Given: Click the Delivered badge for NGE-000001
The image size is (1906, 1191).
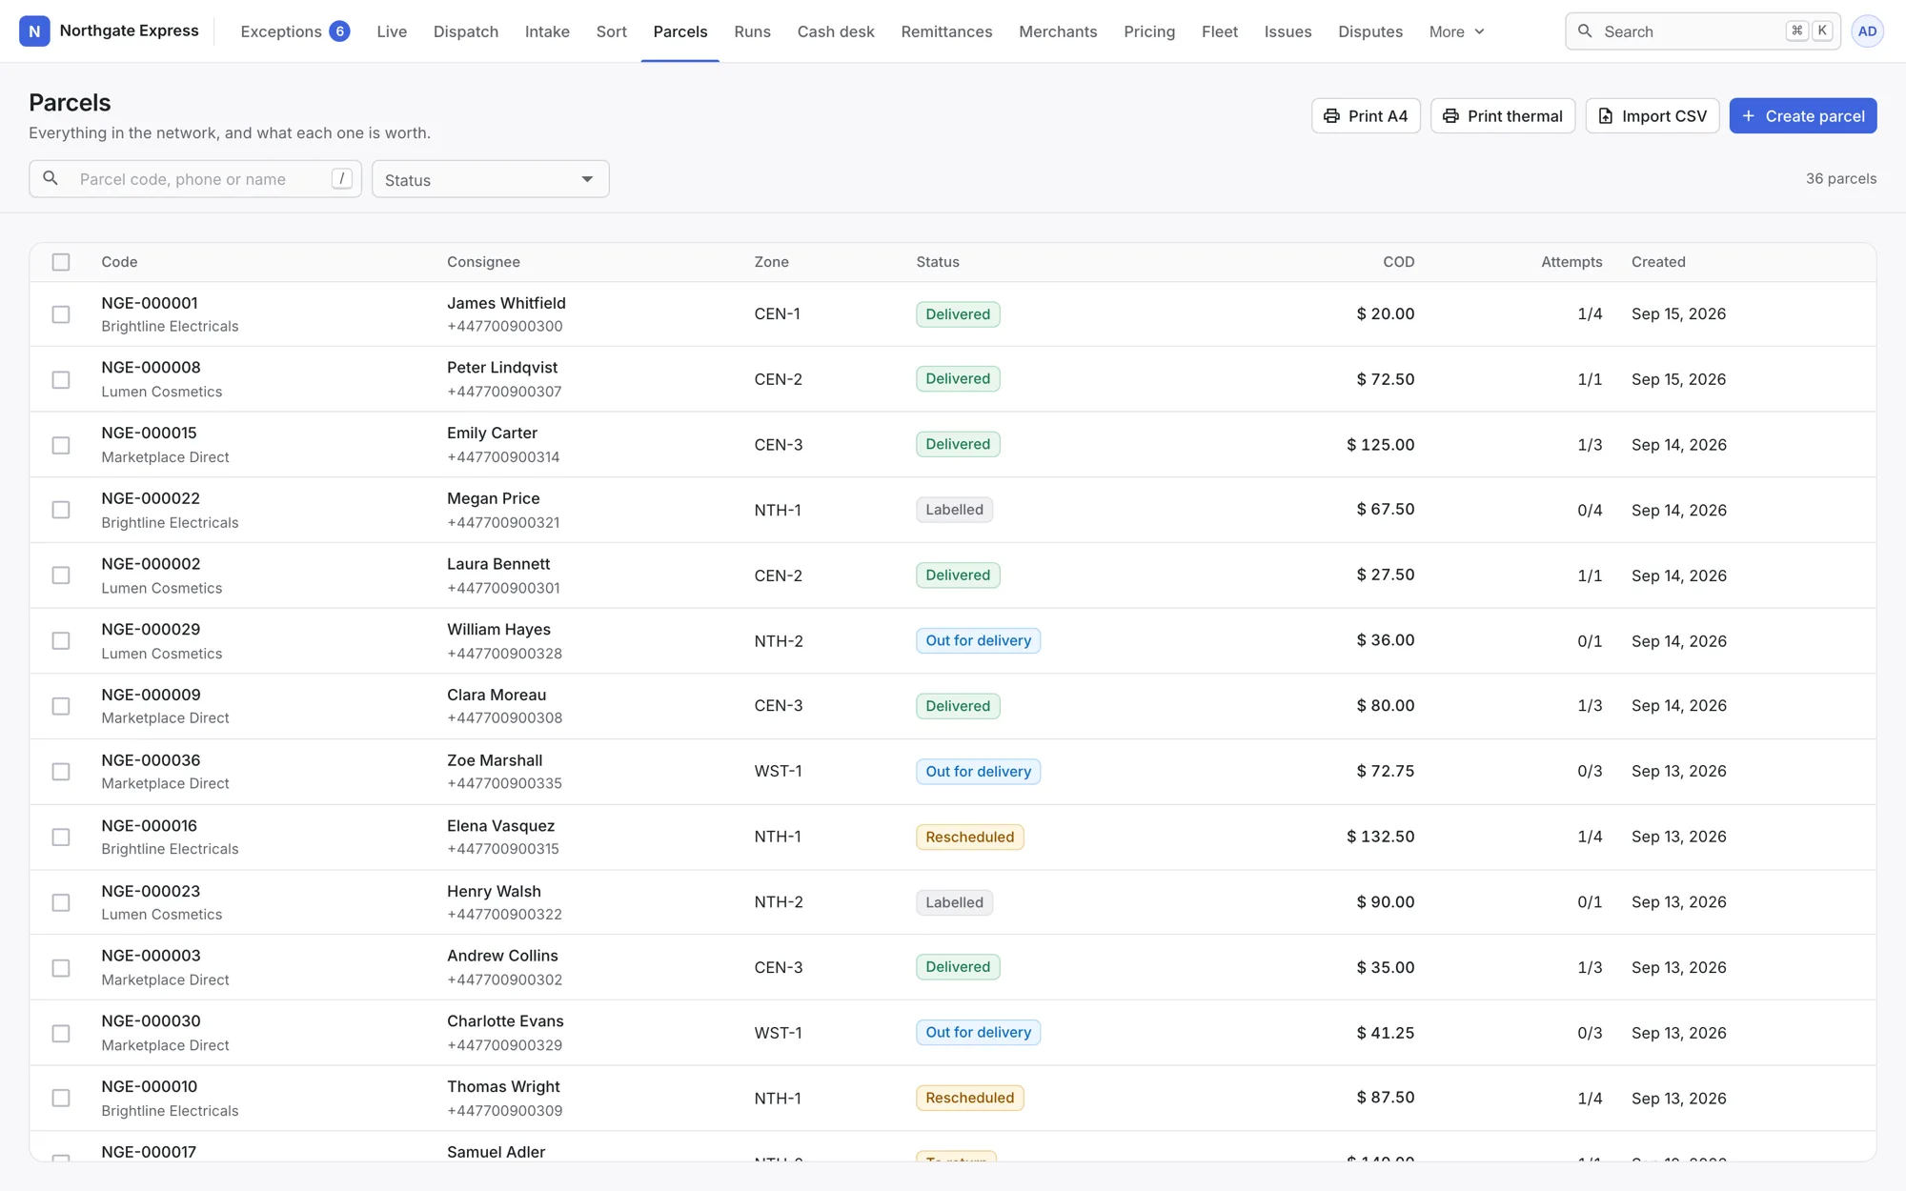Looking at the screenshot, I should tap(958, 314).
